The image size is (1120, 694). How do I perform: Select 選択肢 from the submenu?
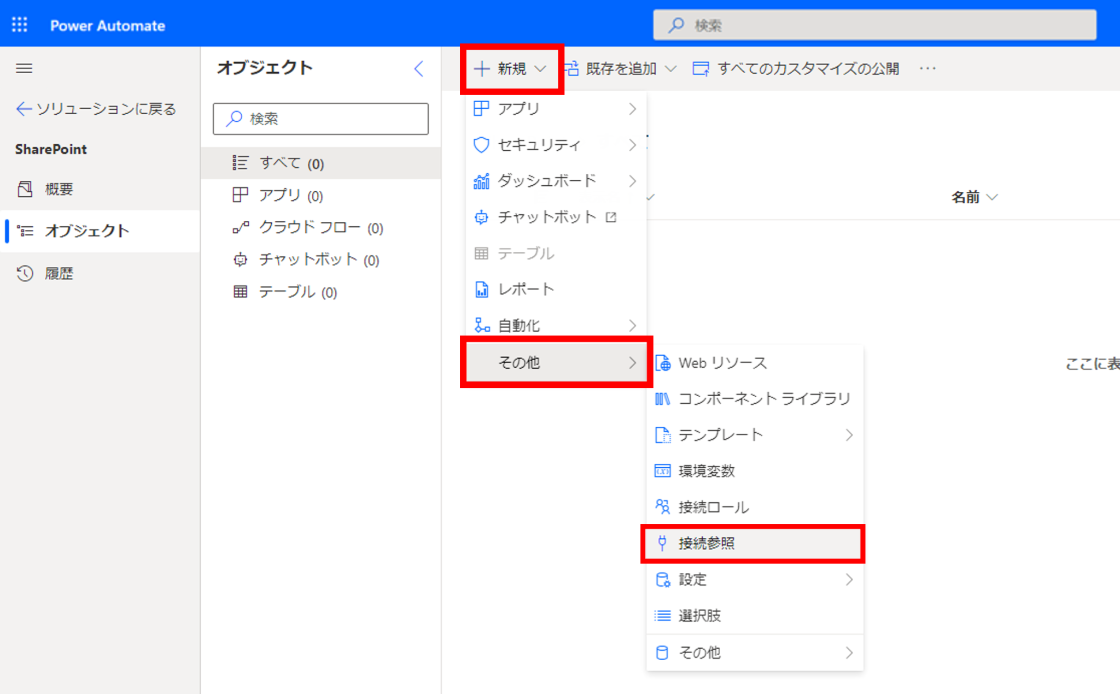point(699,615)
